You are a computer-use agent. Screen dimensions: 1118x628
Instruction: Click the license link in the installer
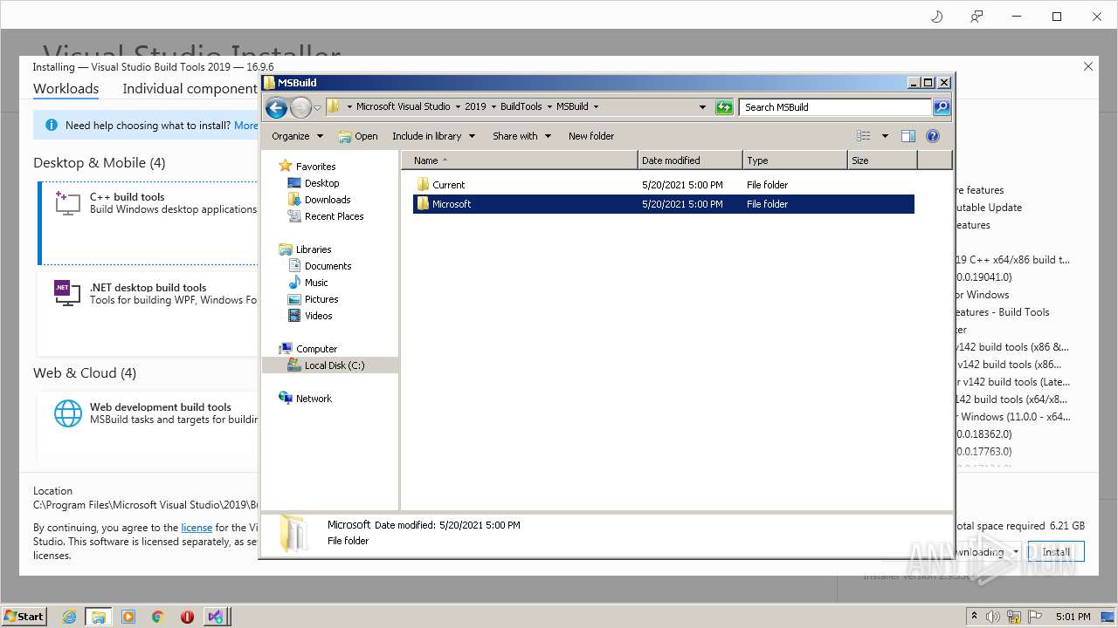(197, 528)
